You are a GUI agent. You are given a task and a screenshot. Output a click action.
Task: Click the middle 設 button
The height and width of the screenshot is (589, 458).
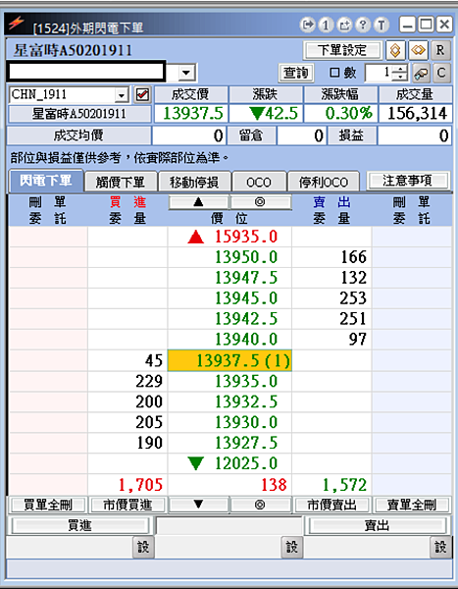click(x=291, y=547)
